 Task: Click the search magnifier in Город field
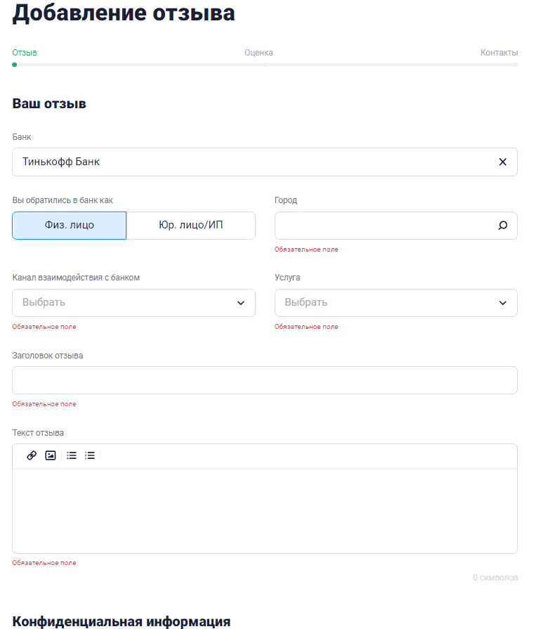point(502,226)
